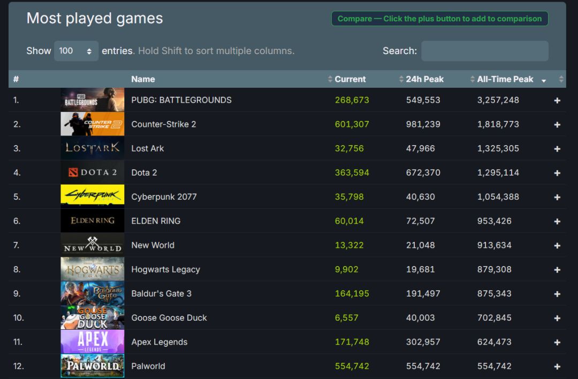Open the PUBG: BATTLEGROUNDS game link
This screenshot has width=578, height=379.
181,100
